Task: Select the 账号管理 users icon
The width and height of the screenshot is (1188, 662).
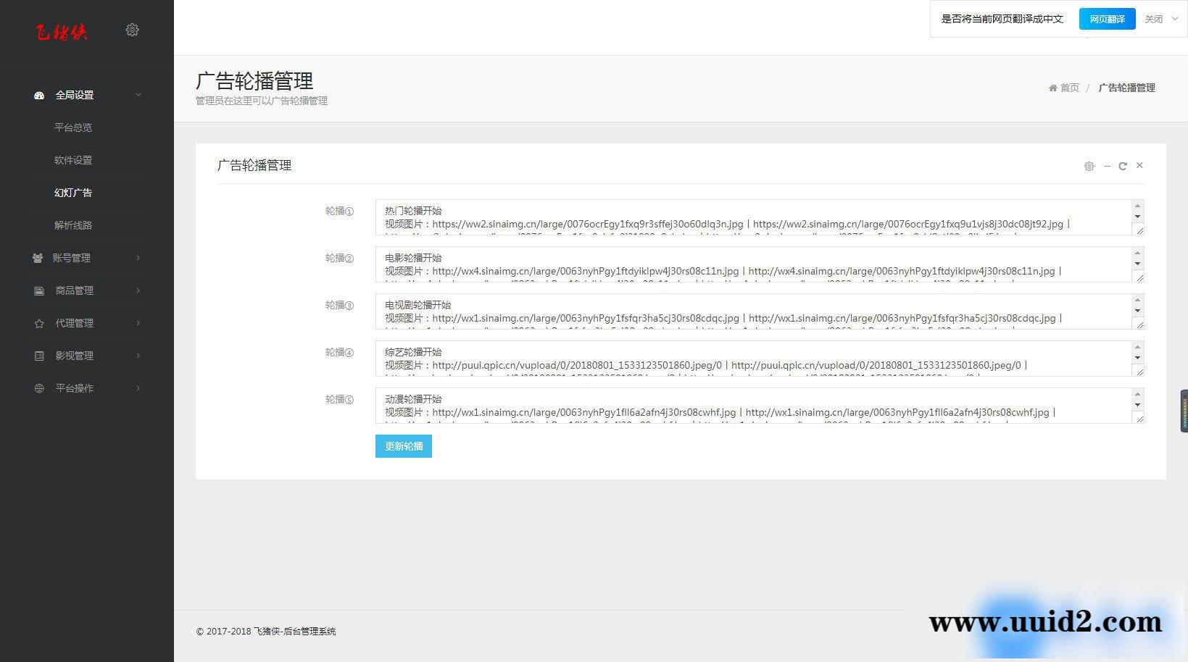Action: click(39, 258)
